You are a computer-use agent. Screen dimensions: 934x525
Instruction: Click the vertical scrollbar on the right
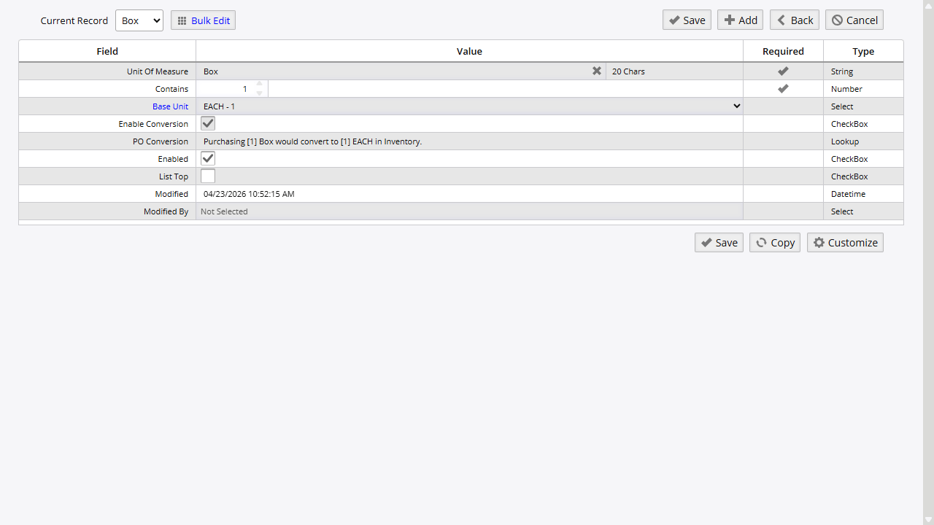[x=928, y=262]
